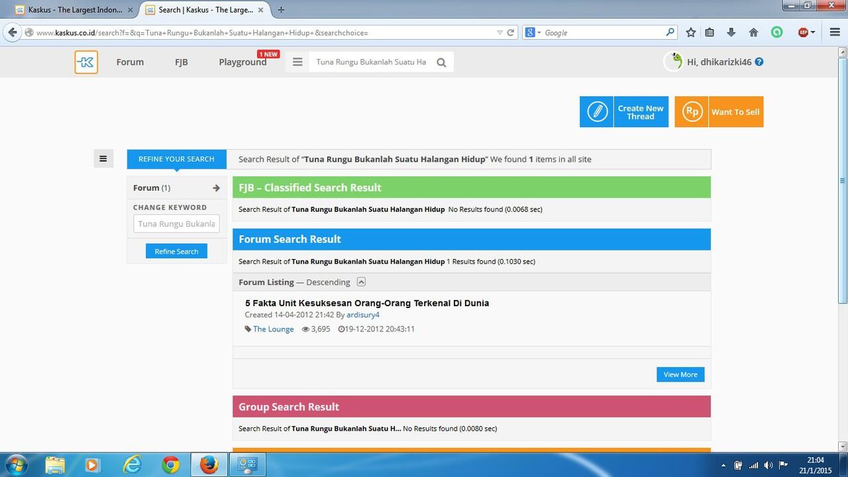The width and height of the screenshot is (848, 477).
Task: Click the Want To Sell button
Action: point(719,112)
